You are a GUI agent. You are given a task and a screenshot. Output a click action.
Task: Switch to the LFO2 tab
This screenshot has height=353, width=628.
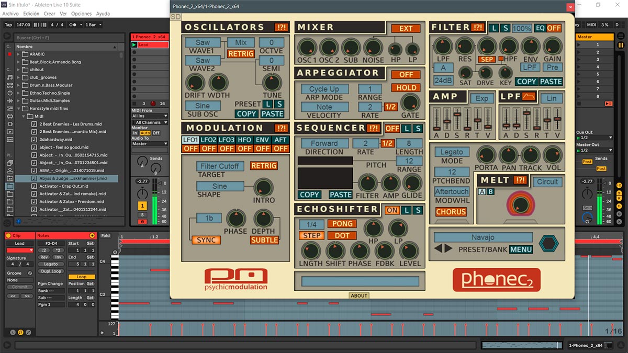209,140
